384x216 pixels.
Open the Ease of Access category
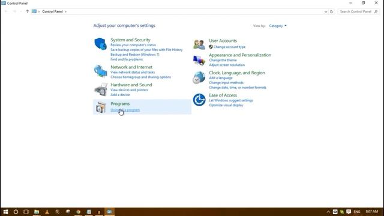tap(223, 95)
